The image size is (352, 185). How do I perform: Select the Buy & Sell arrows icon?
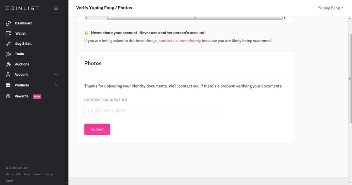pyautogui.click(x=8, y=44)
